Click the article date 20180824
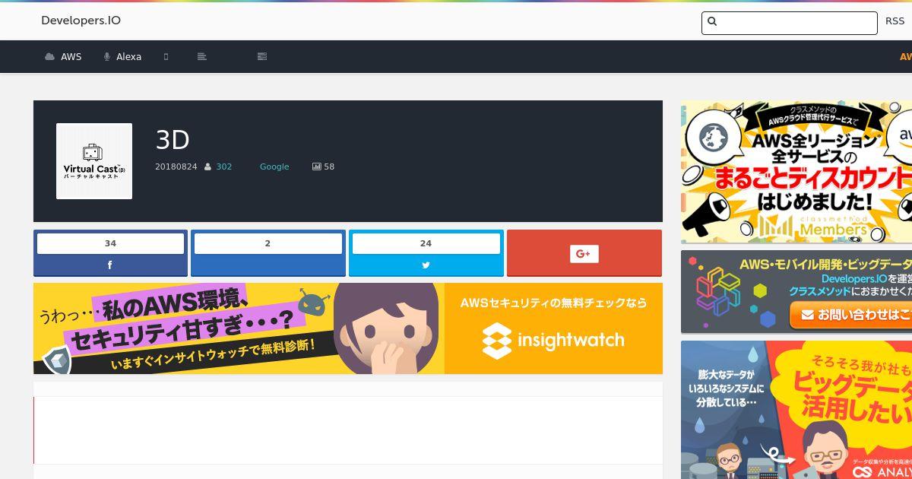Screen dimensions: 912x479 [176, 167]
